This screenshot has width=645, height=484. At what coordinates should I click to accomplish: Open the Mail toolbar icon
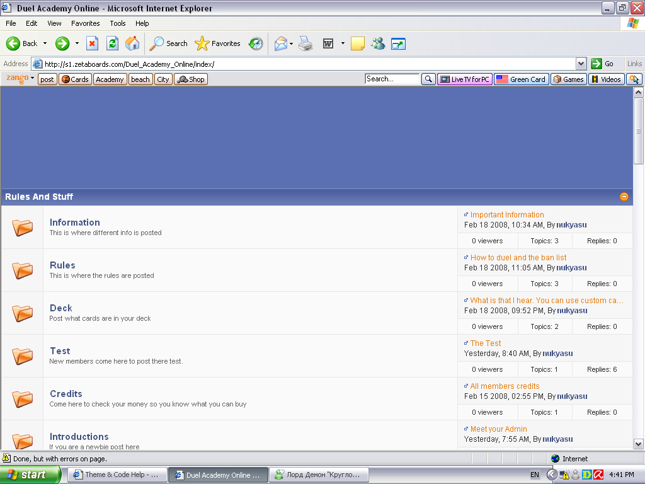[x=280, y=43]
